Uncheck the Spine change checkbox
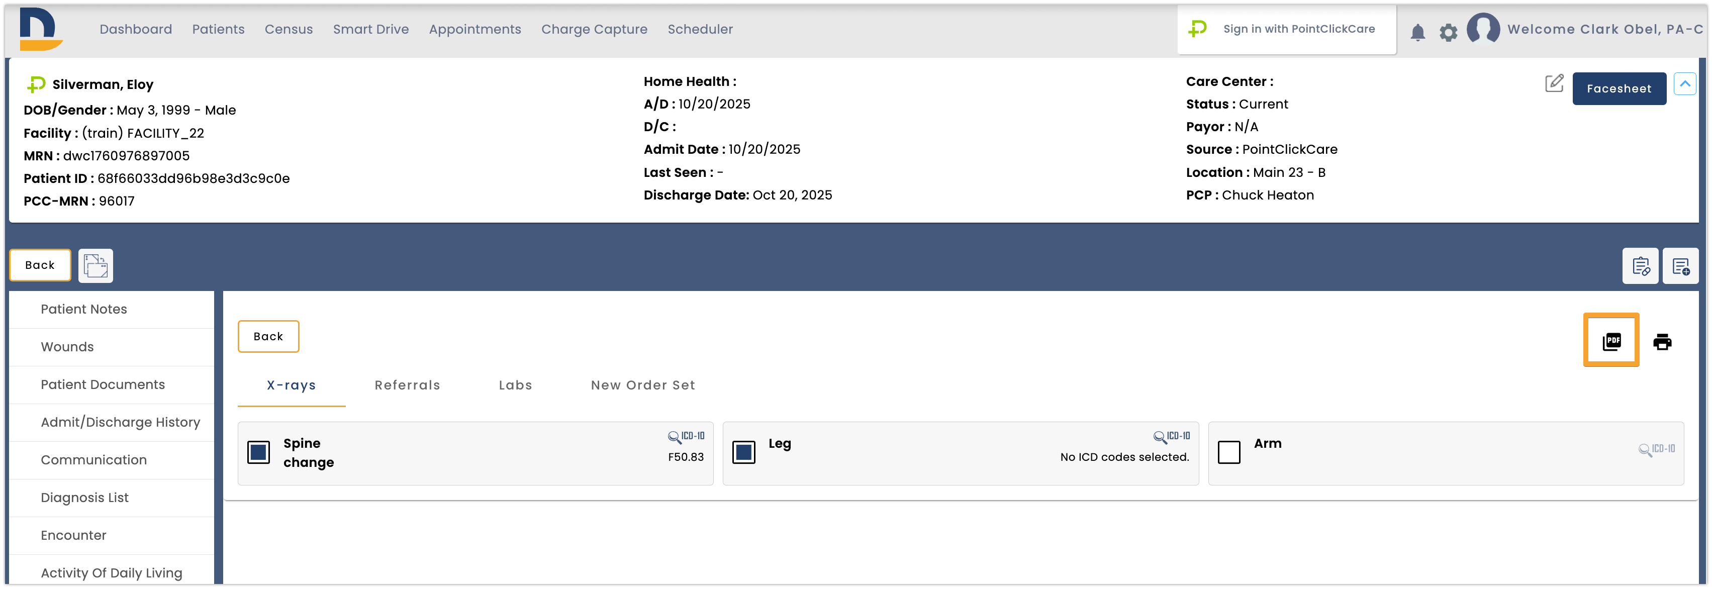Image resolution: width=1712 pixels, height=589 pixels. [x=258, y=453]
